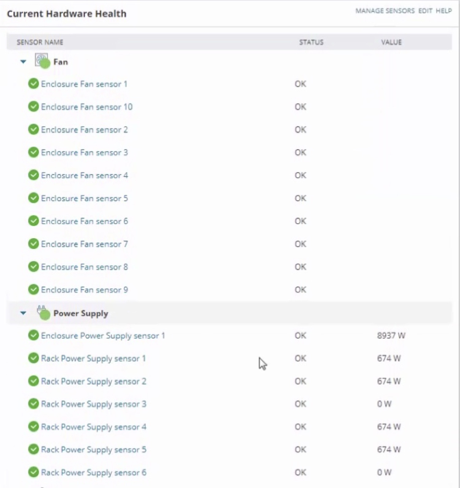This screenshot has width=460, height=488.
Task: Click the Status column header
Action: point(311,42)
